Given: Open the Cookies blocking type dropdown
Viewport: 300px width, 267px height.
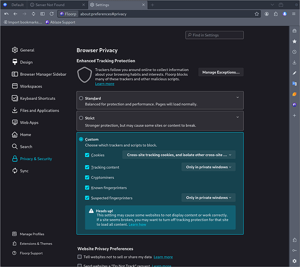Looking at the screenshot, I should coord(179,155).
